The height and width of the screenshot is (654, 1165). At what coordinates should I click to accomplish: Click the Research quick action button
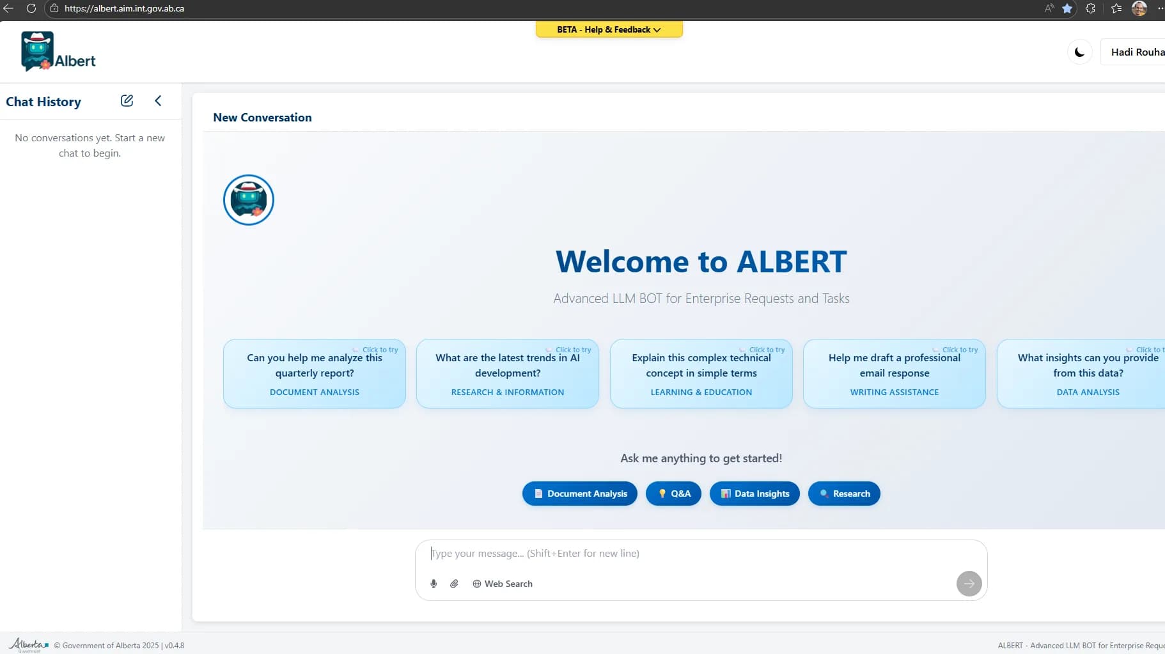click(x=844, y=493)
